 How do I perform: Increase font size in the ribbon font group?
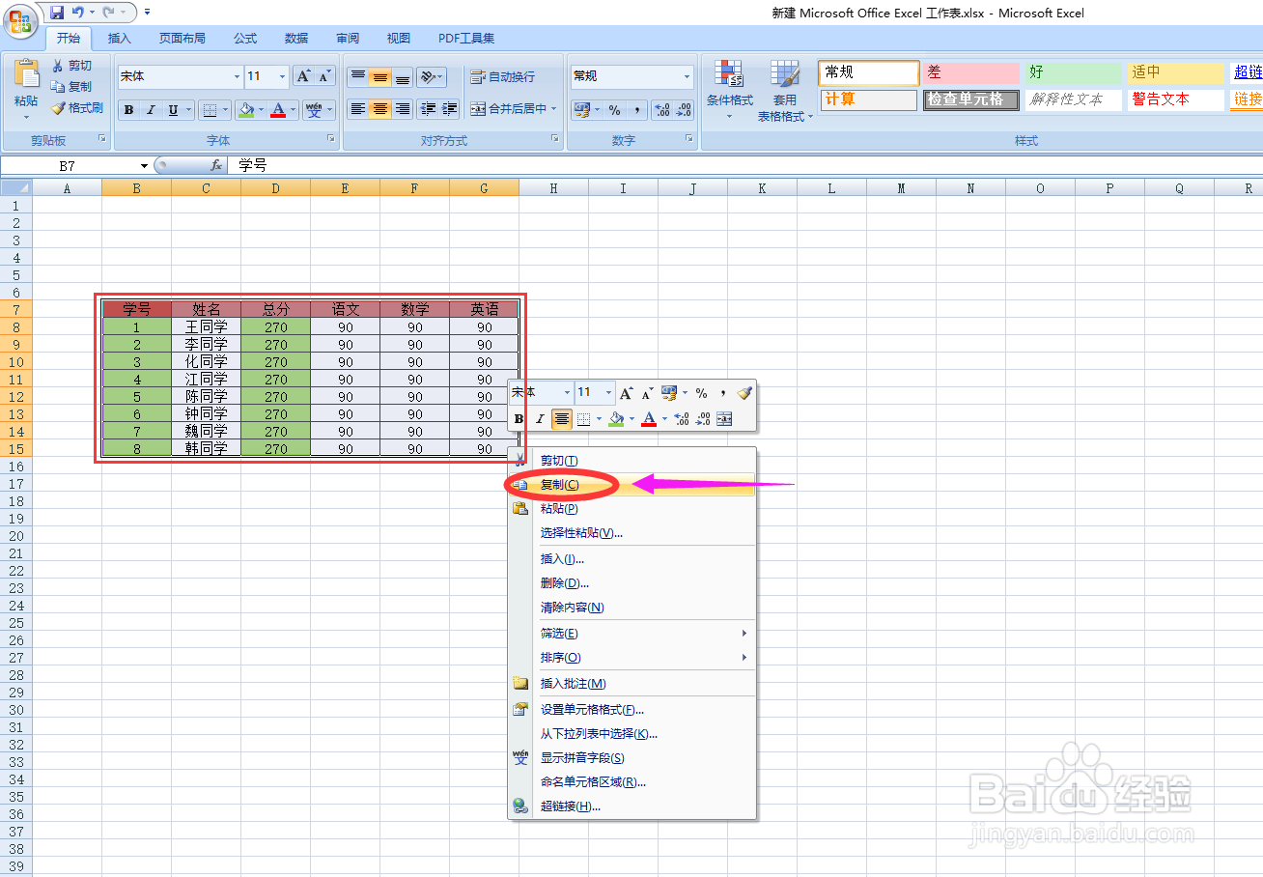[x=303, y=76]
